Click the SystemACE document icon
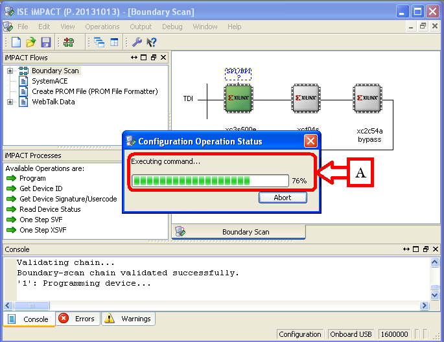444x342 pixels. click(x=23, y=81)
